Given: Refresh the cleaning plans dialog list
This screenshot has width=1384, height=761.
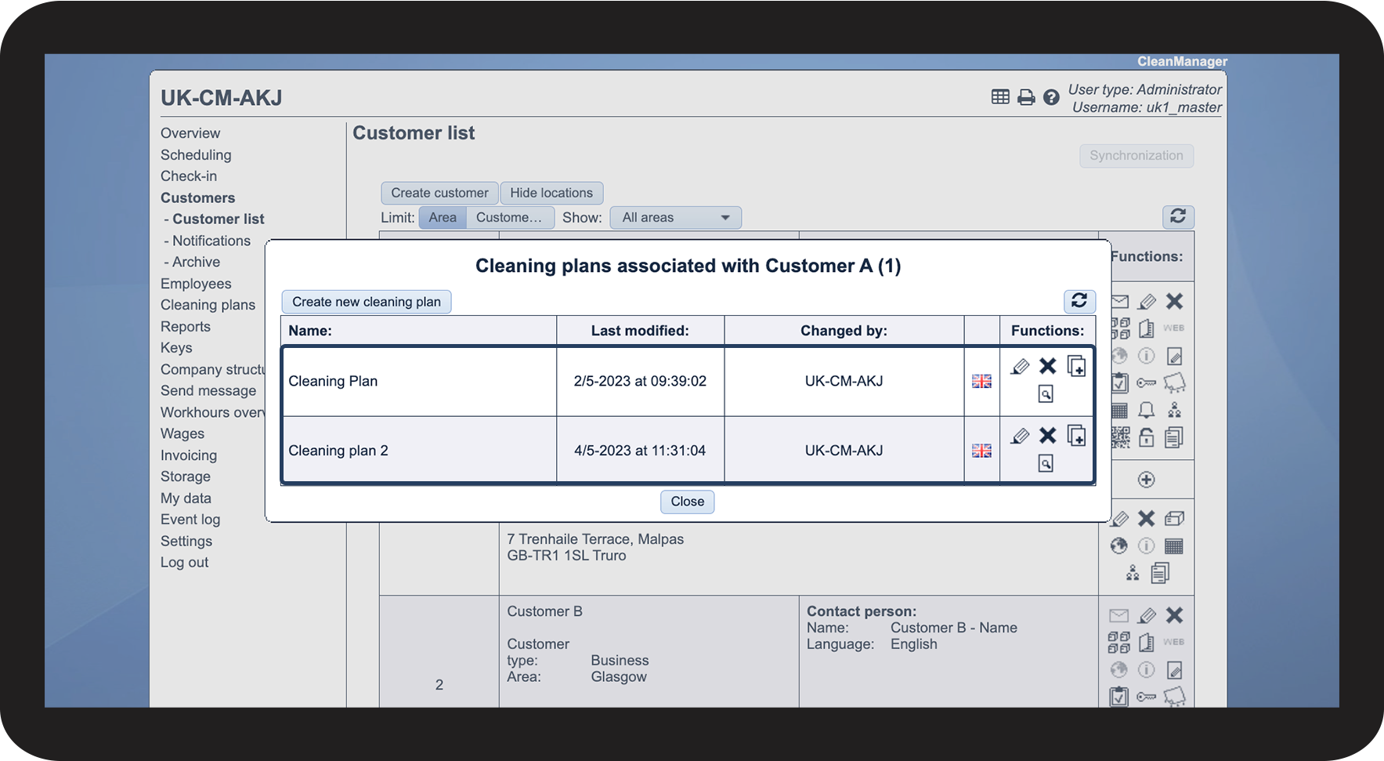Looking at the screenshot, I should (1079, 301).
